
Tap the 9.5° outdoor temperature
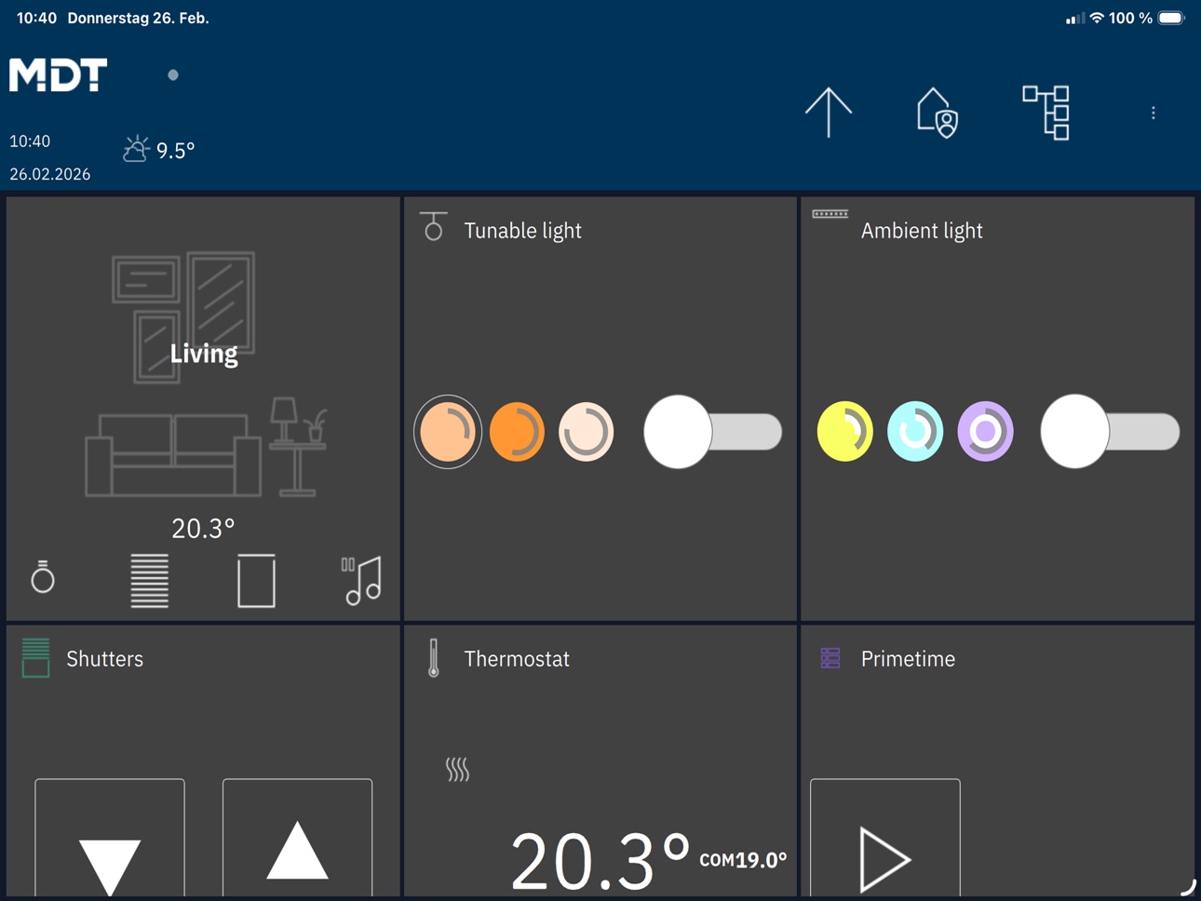pos(175,151)
